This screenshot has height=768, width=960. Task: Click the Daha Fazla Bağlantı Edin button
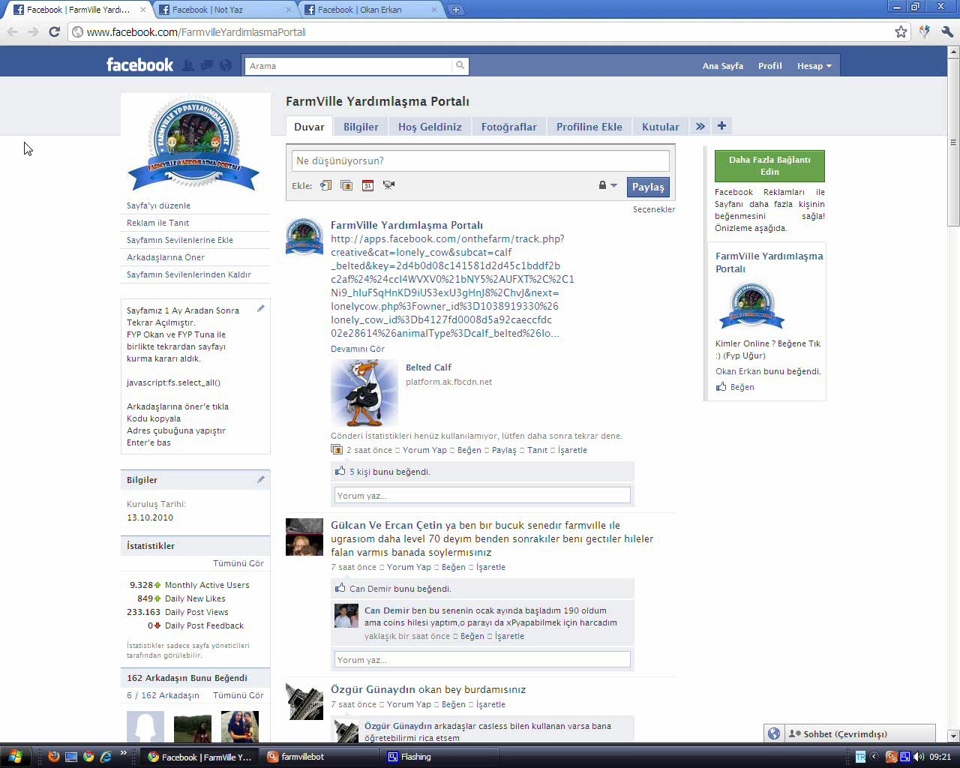point(769,166)
